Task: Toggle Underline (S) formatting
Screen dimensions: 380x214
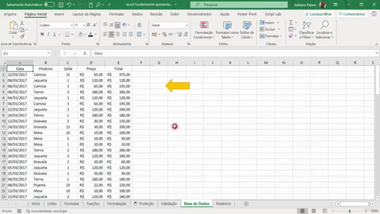Action: pyautogui.click(x=55, y=34)
